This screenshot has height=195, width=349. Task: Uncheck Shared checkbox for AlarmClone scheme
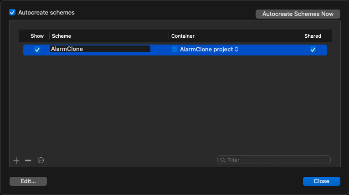point(313,50)
